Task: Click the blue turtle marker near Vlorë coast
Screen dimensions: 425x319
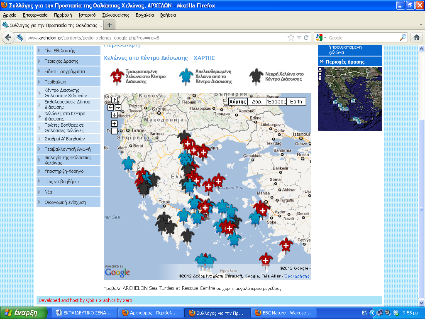Action: (128, 164)
